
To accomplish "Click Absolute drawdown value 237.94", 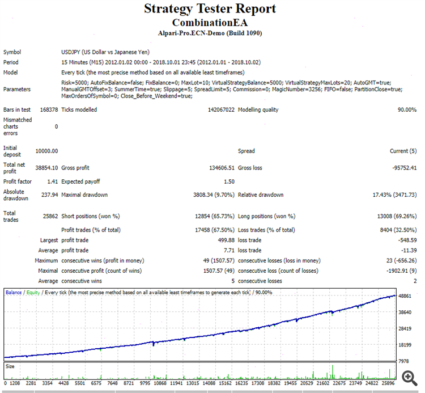I will click(x=50, y=195).
